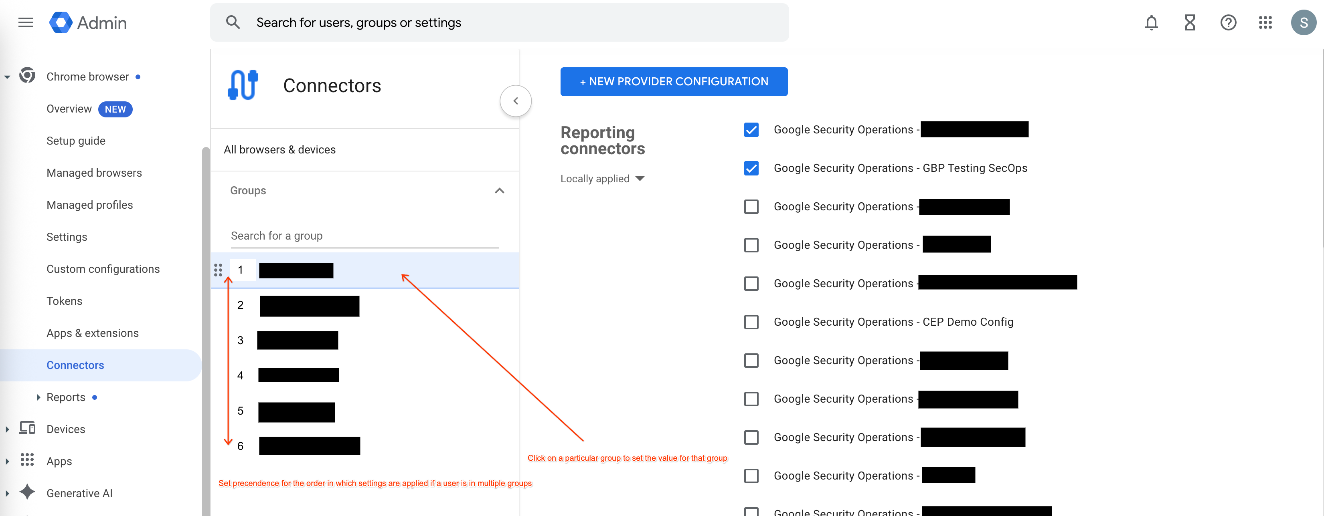The height and width of the screenshot is (516, 1324).
Task: Expand the Apps section arrow
Action: pos(7,461)
